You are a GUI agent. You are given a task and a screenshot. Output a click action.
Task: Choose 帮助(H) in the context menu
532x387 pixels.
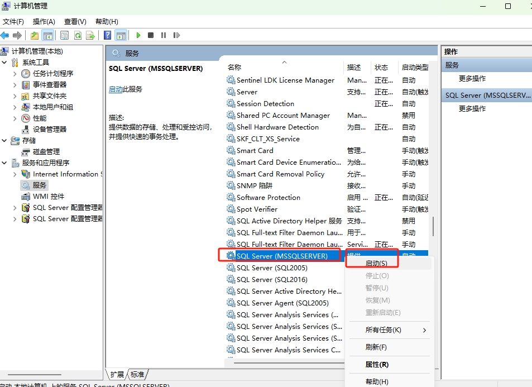click(389, 382)
